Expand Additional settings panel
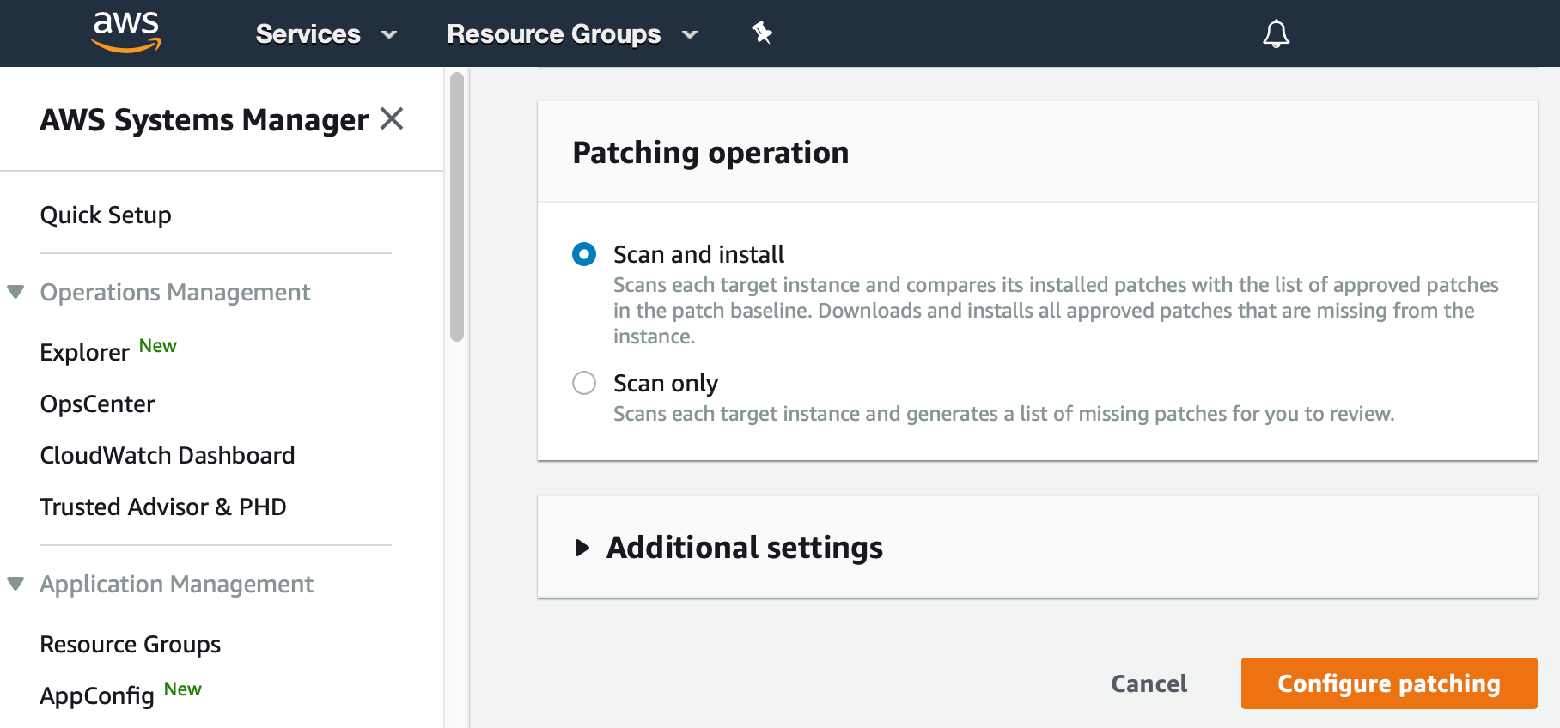Screen dimensions: 1560x728 point(582,548)
